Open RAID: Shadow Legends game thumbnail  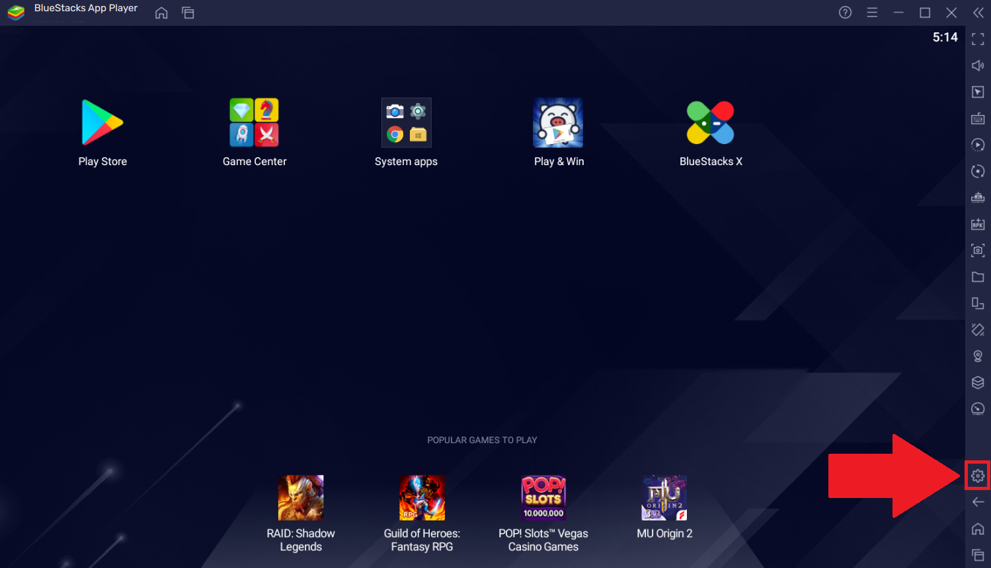pyautogui.click(x=301, y=497)
